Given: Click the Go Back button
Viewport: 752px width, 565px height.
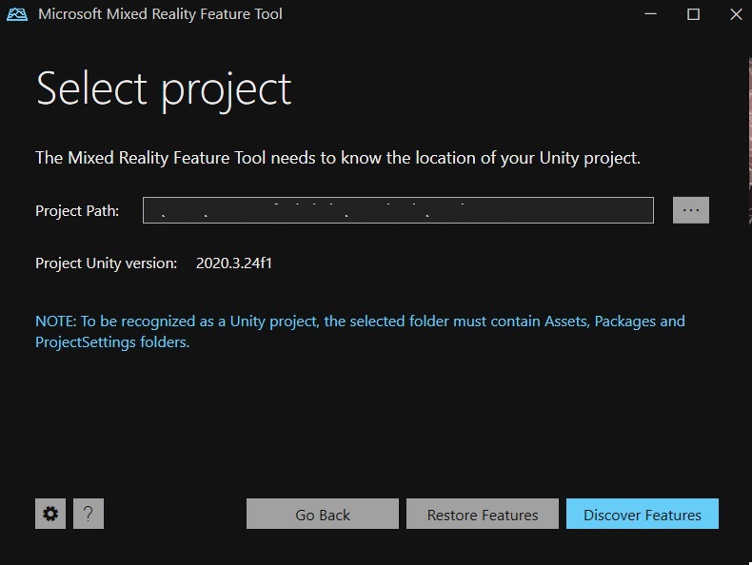Looking at the screenshot, I should coord(323,514).
